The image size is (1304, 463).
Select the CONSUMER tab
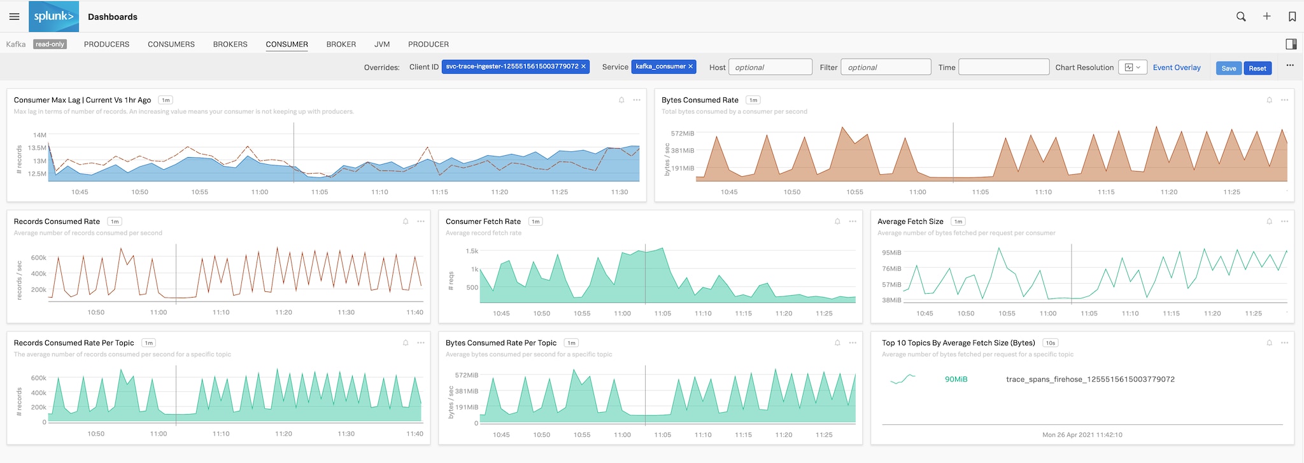coord(287,44)
